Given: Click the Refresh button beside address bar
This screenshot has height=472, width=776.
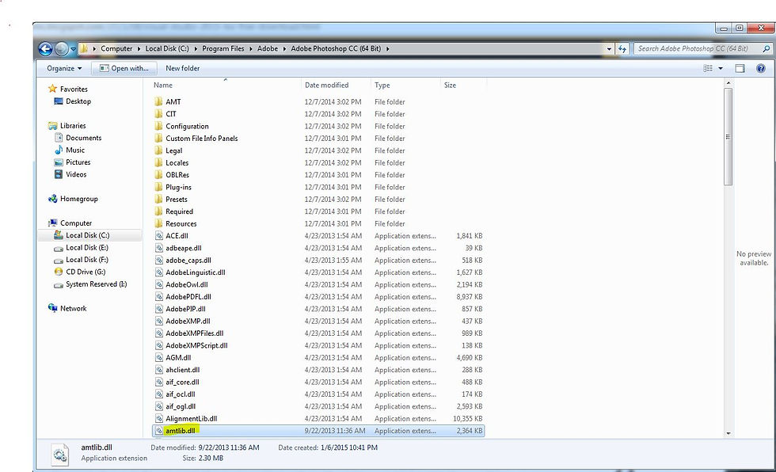Looking at the screenshot, I should click(x=622, y=48).
